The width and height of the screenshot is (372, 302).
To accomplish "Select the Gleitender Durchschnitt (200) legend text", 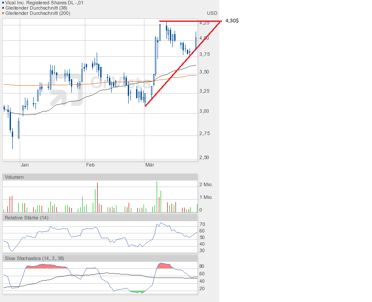I will coord(38,13).
